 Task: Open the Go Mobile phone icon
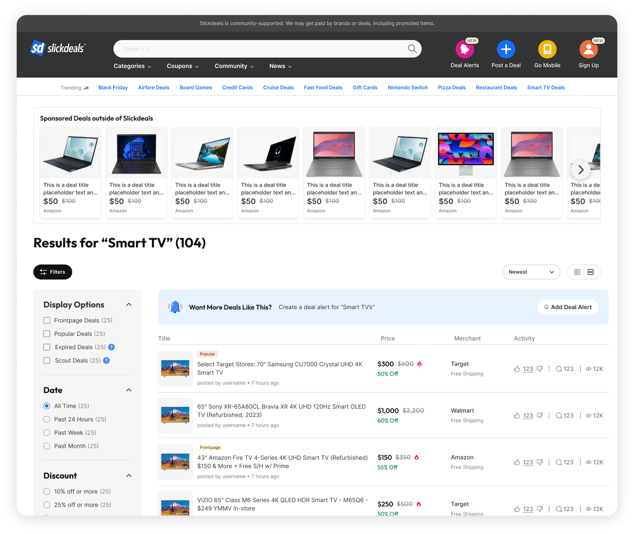pyautogui.click(x=547, y=49)
